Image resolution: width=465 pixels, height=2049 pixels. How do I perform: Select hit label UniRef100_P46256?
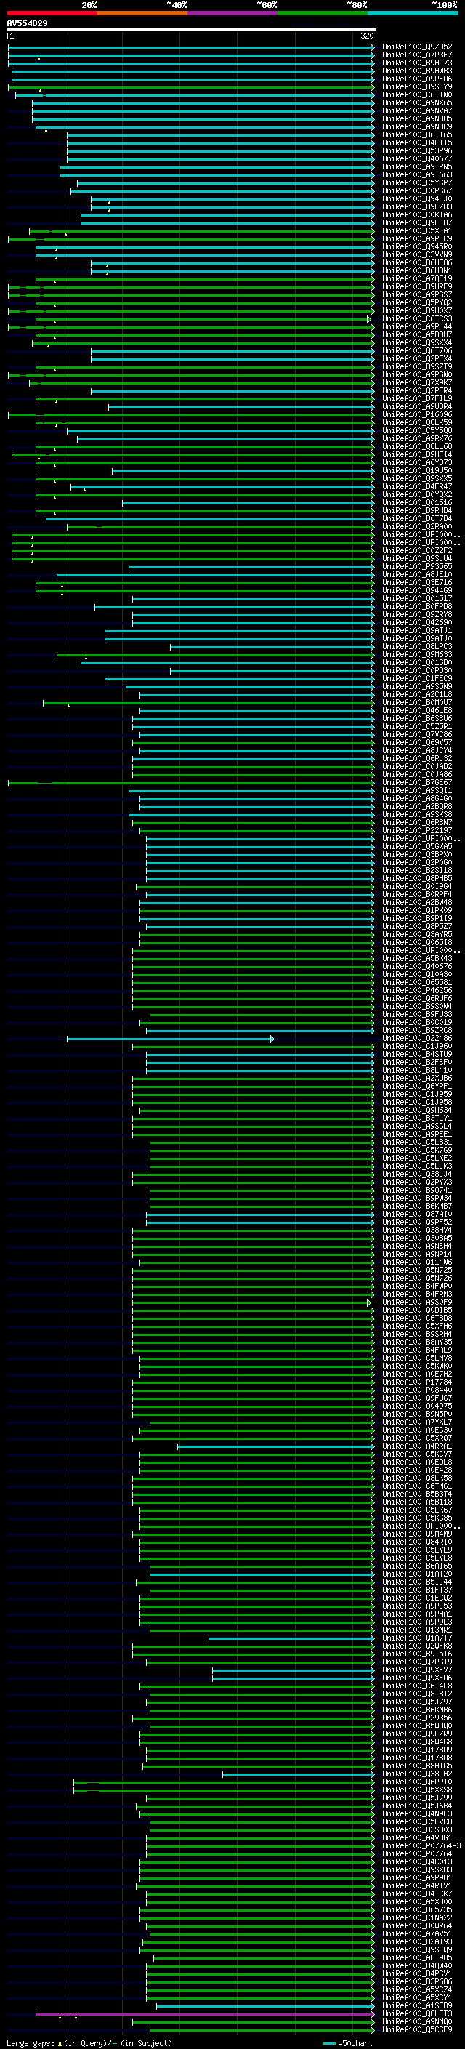point(417,990)
